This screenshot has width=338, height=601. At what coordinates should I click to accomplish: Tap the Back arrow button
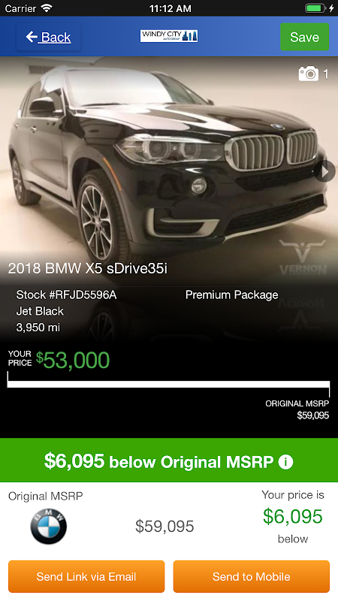click(48, 37)
